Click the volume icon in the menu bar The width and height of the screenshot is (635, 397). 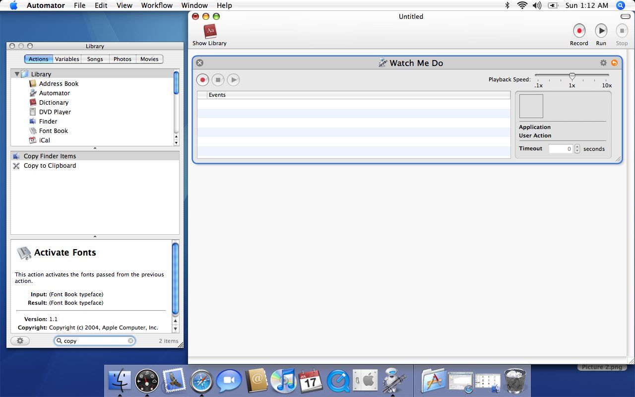(537, 5)
